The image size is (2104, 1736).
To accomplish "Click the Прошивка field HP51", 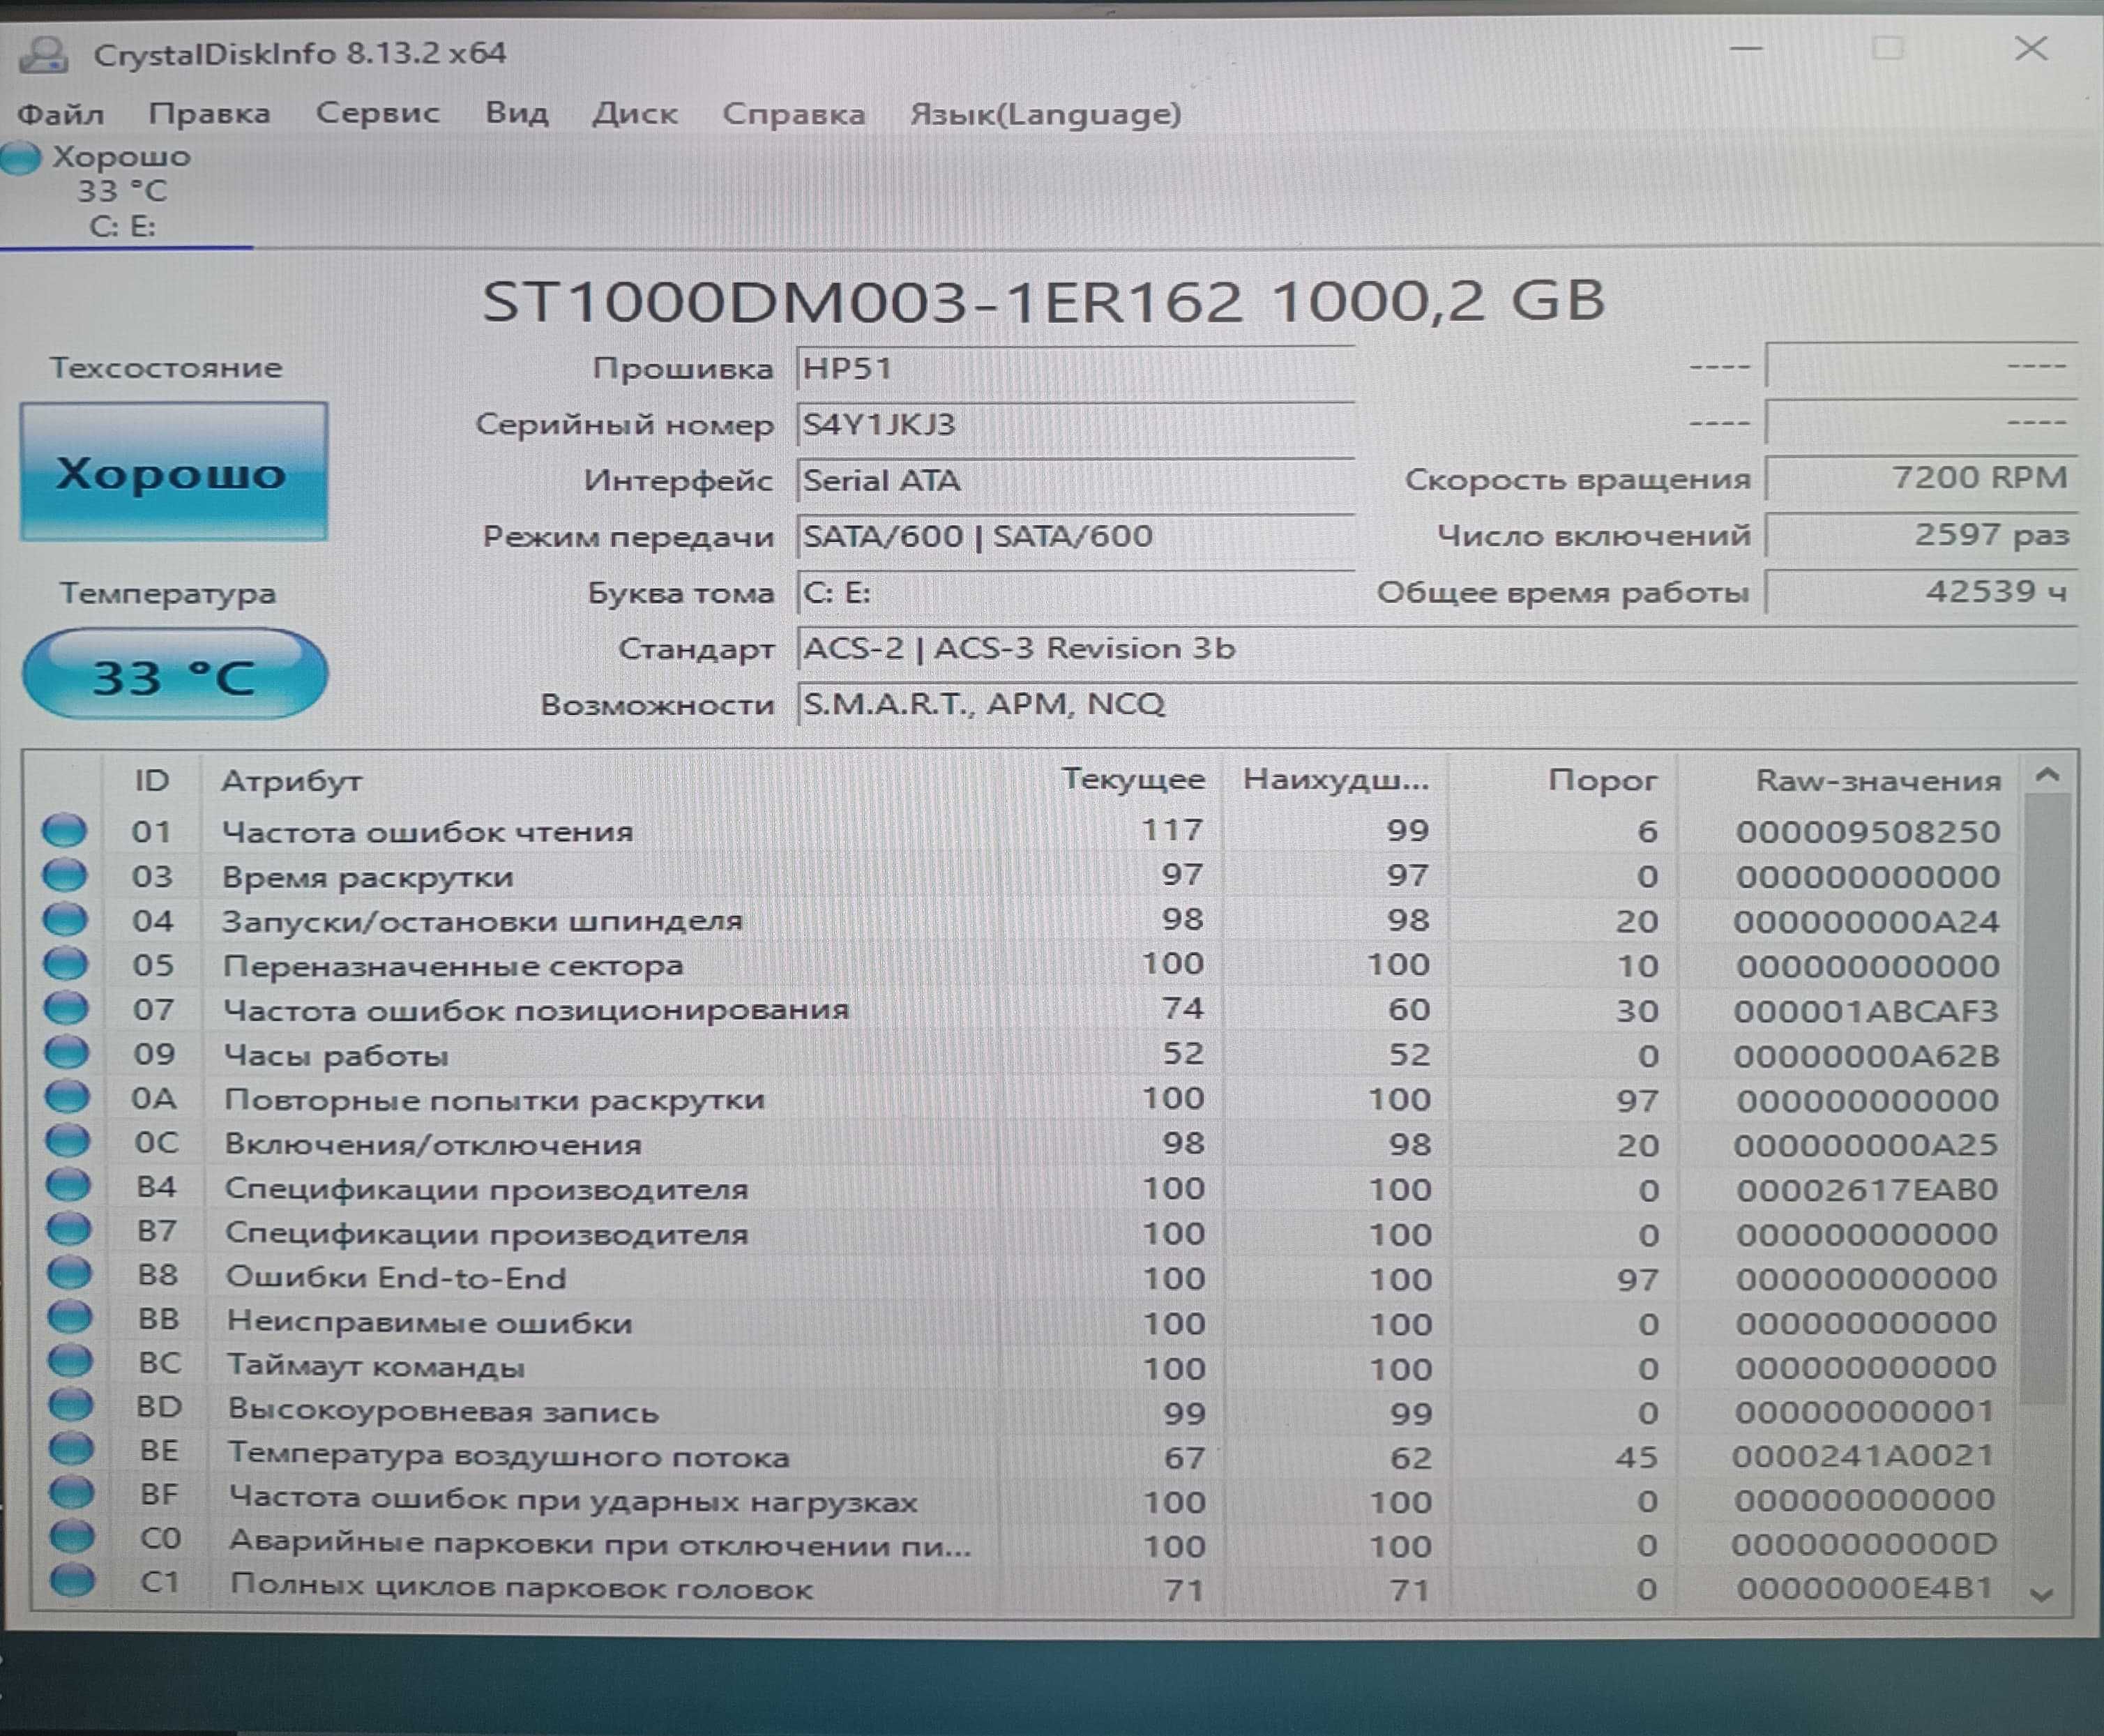I will coord(1075,368).
